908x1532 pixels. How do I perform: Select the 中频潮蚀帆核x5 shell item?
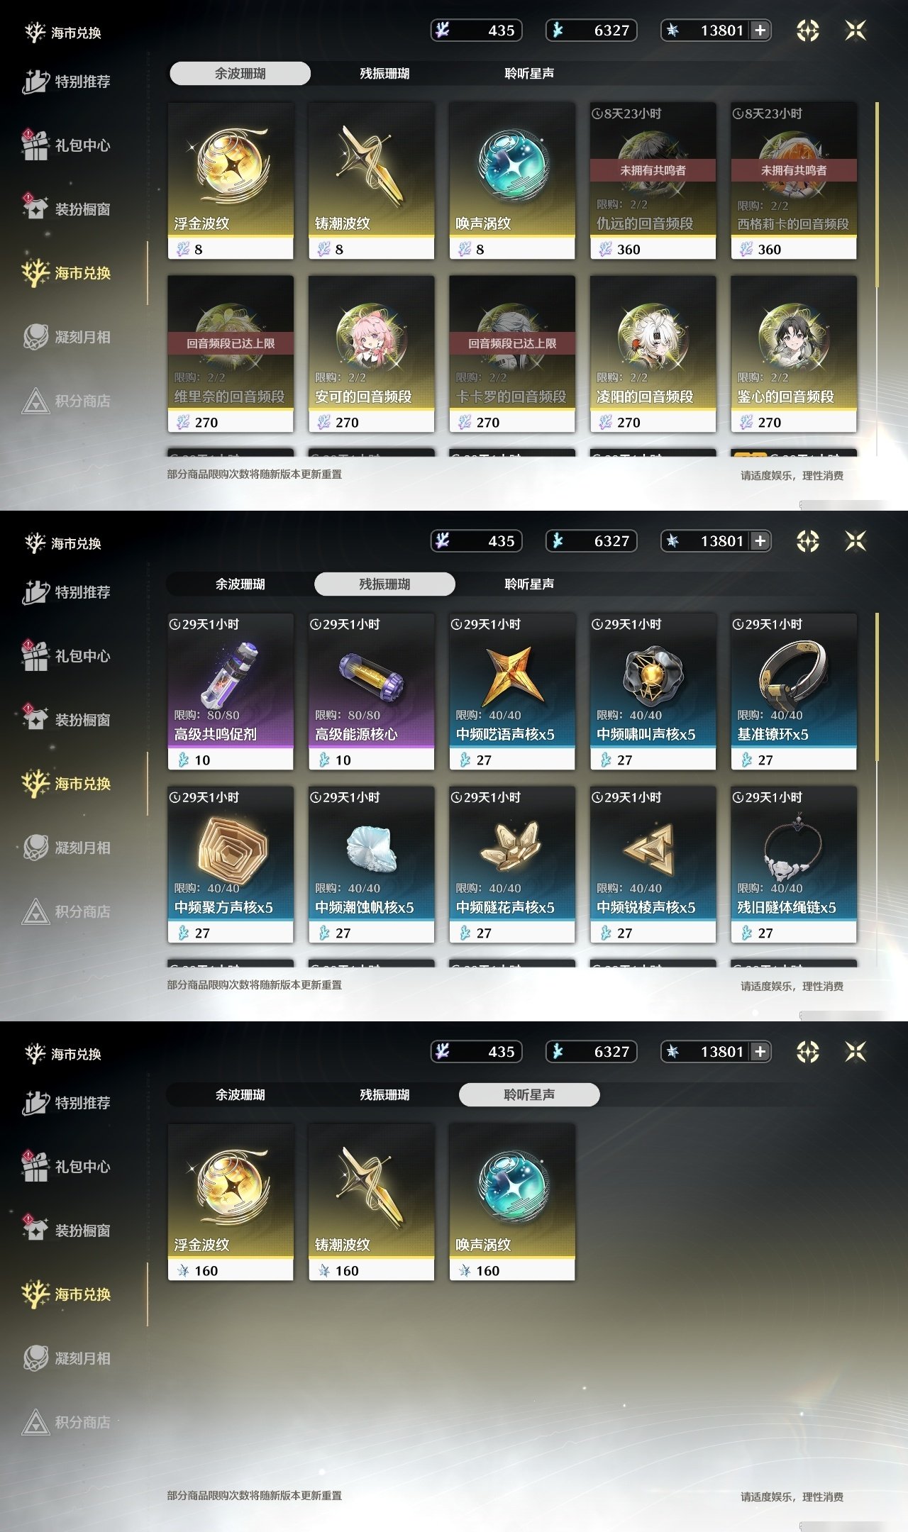(x=371, y=865)
